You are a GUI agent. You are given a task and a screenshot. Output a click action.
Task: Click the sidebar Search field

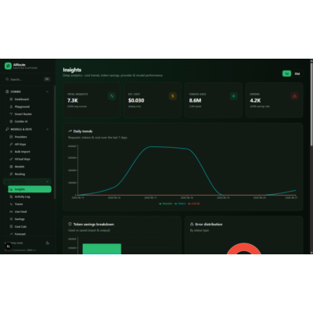[27, 79]
